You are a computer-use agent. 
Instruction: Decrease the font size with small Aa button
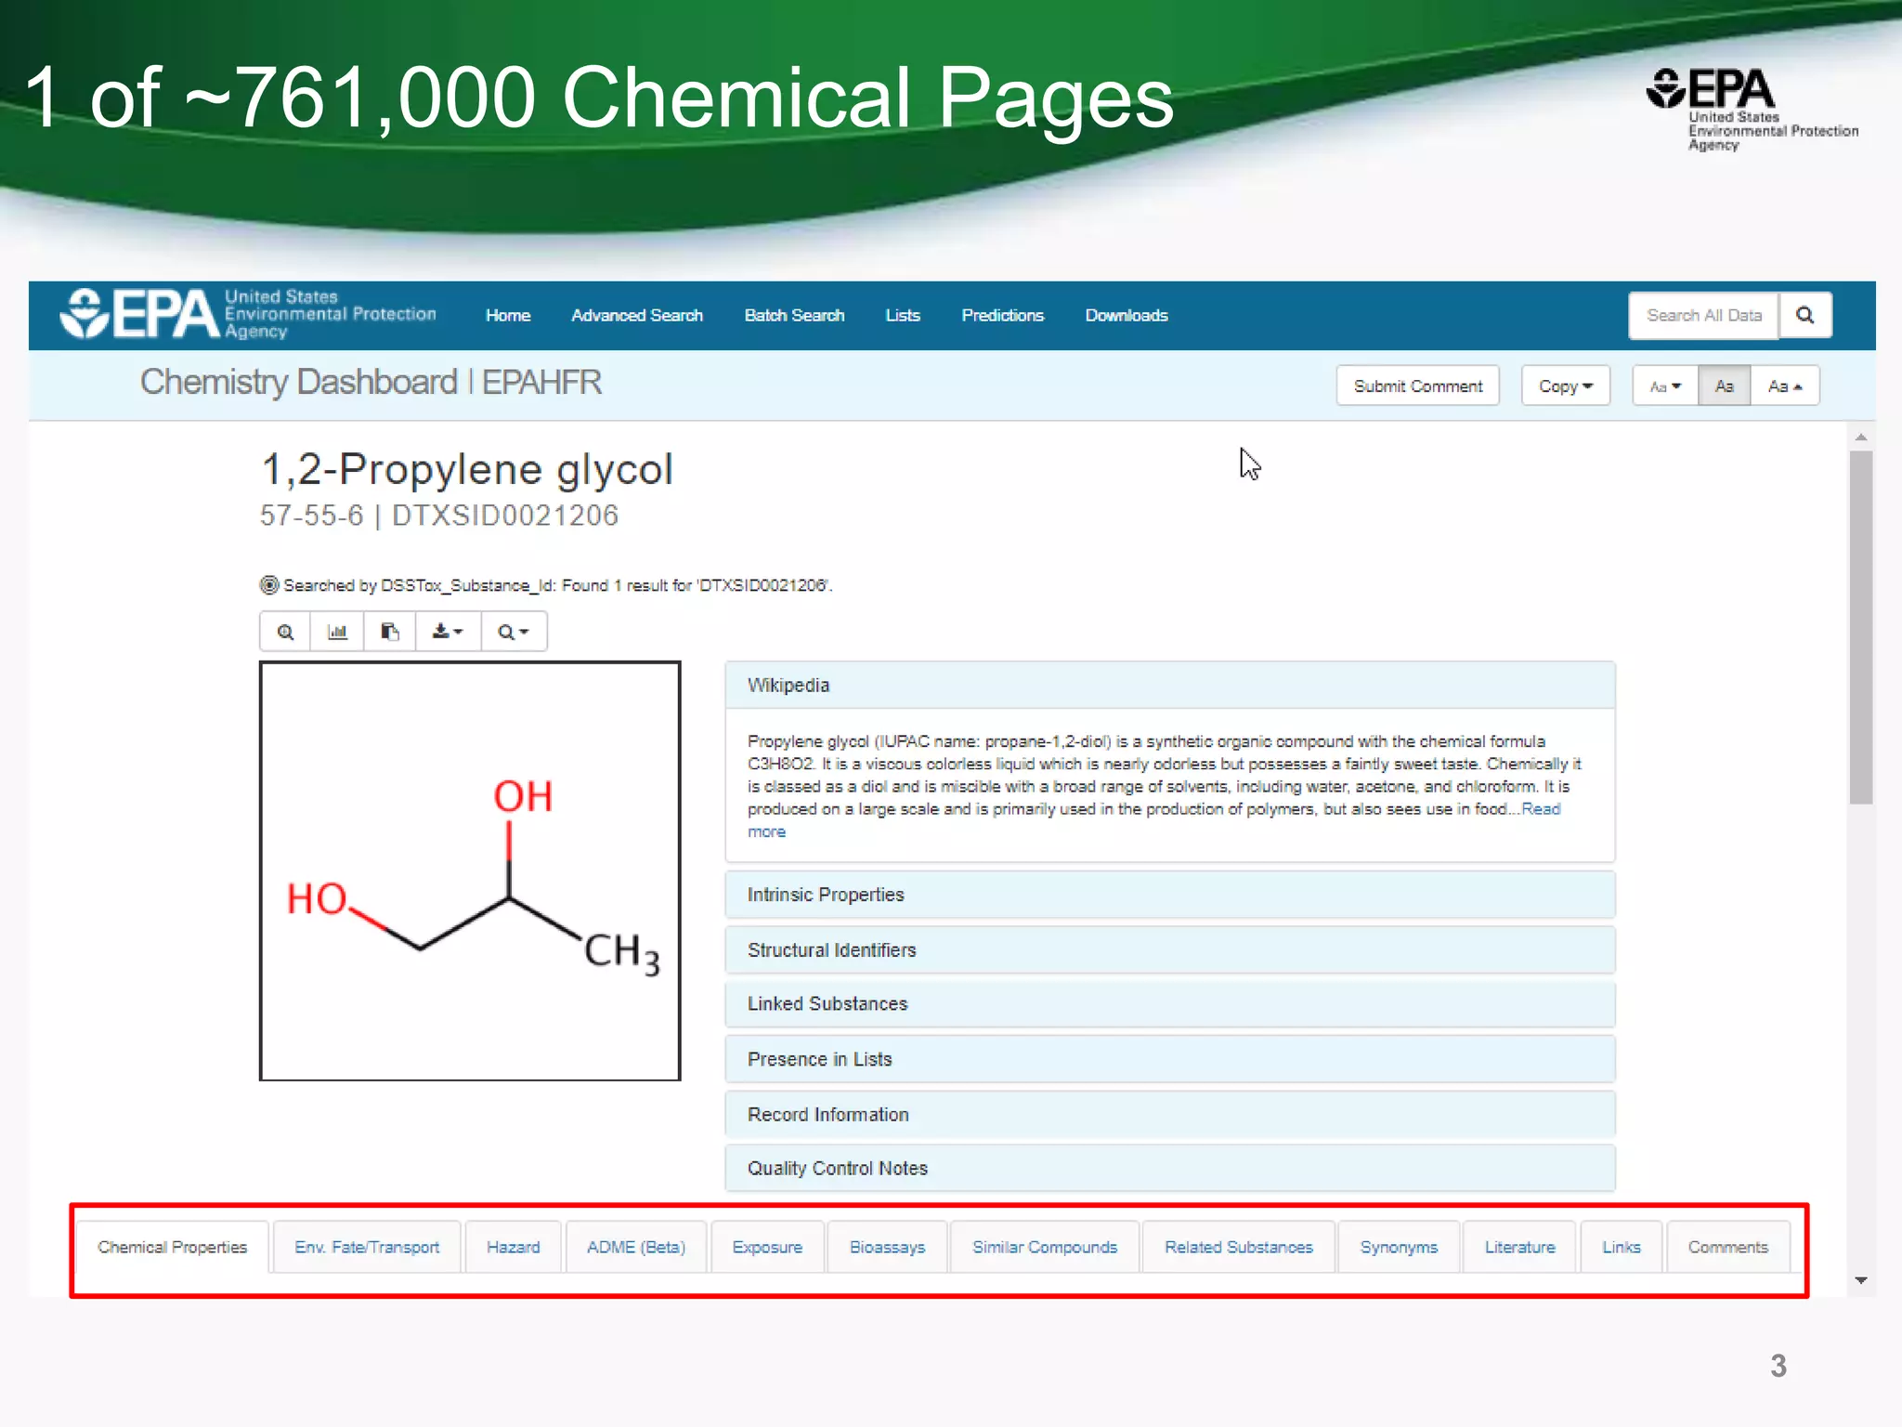click(x=1665, y=386)
